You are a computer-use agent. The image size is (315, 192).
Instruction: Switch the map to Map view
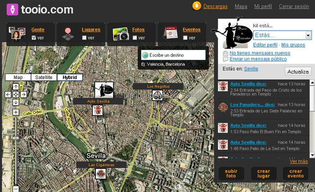point(18,77)
